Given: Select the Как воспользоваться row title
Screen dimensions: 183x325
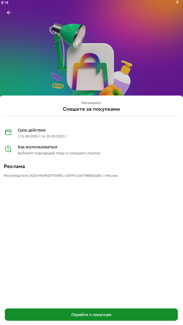Looking at the screenshot, I should (x=38, y=147).
